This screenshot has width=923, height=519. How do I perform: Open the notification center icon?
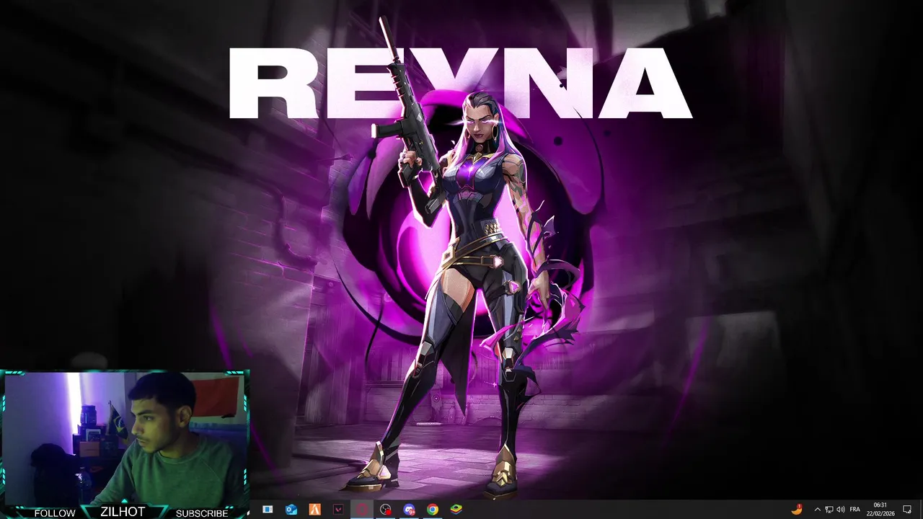(x=907, y=510)
